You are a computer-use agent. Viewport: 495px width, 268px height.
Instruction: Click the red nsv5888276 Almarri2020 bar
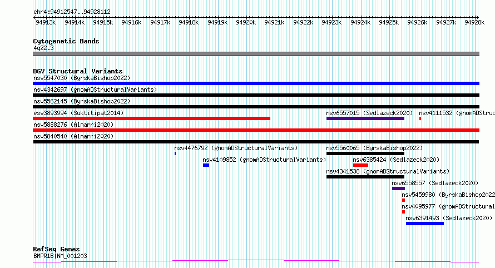(256, 130)
